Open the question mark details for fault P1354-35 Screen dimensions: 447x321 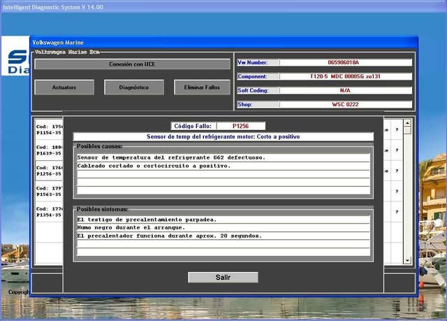[397, 212]
